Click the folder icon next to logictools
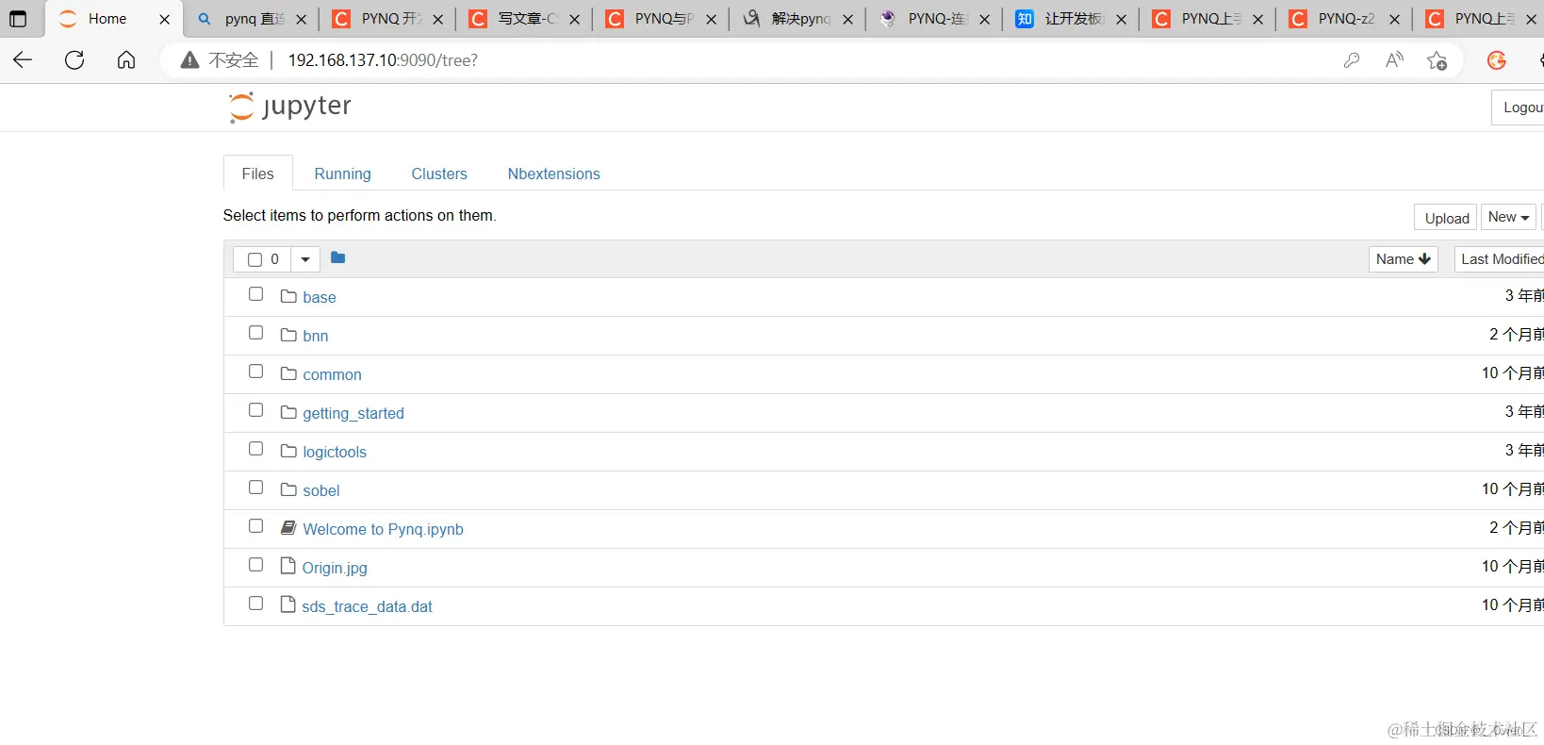This screenshot has width=1544, height=745. [288, 451]
